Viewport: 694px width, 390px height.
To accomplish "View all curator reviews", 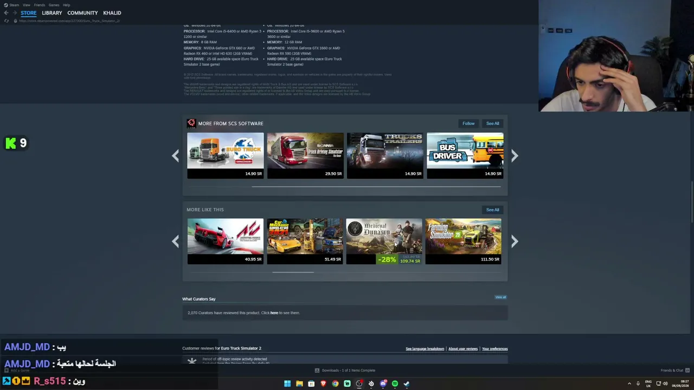I will pyautogui.click(x=500, y=297).
